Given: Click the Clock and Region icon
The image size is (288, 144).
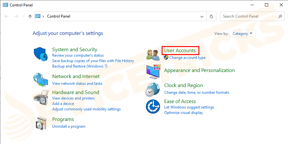Looking at the screenshot, I should click(x=153, y=90).
